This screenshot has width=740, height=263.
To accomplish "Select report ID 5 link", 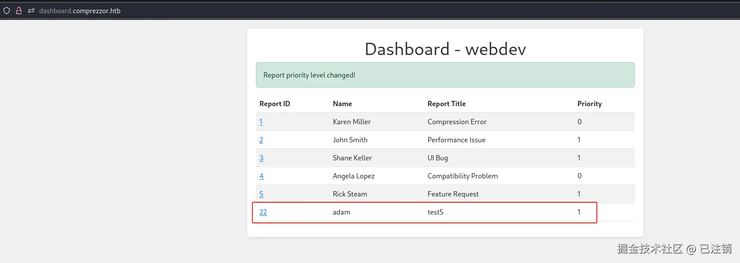I will [x=261, y=194].
